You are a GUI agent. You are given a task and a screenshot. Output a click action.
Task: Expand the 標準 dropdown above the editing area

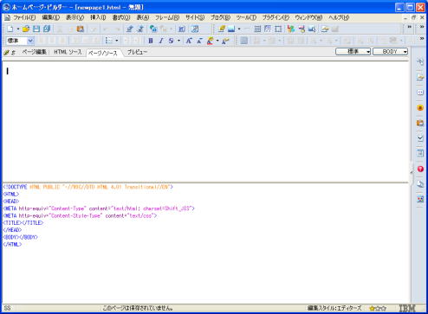[x=353, y=52]
